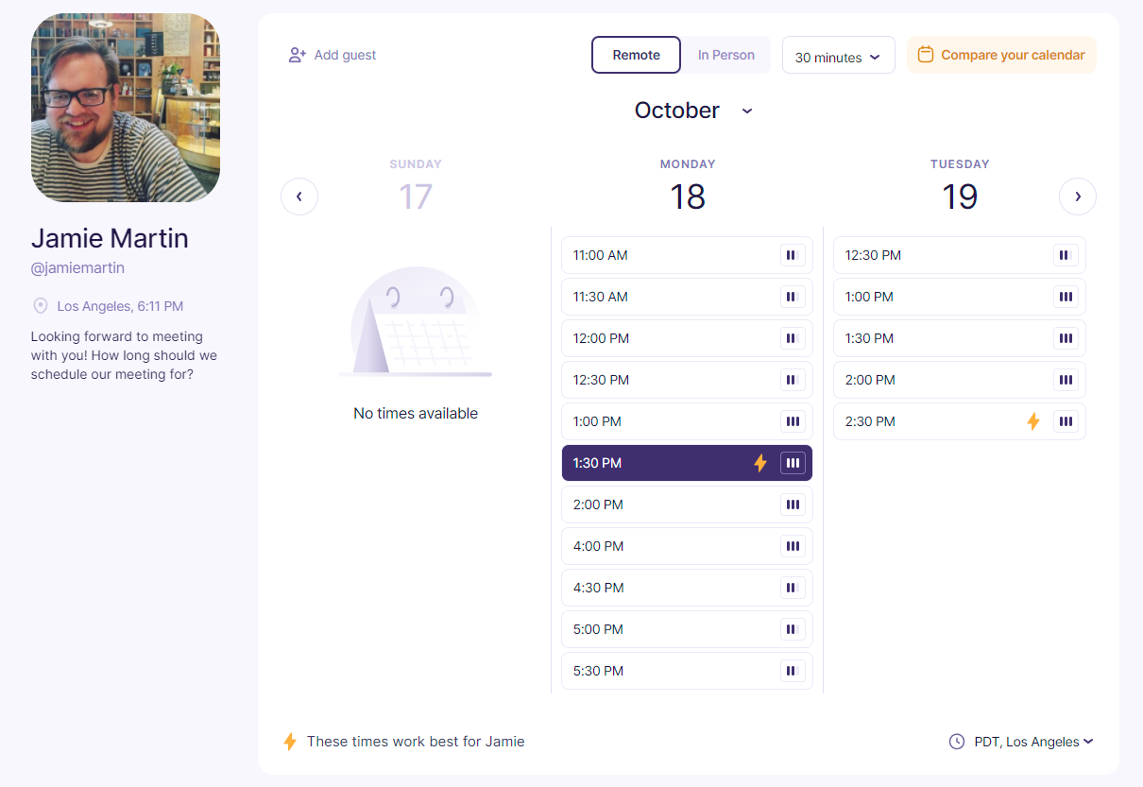Choose Tuesday 2:30 PM slot
The width and height of the screenshot is (1143, 787).
click(960, 421)
